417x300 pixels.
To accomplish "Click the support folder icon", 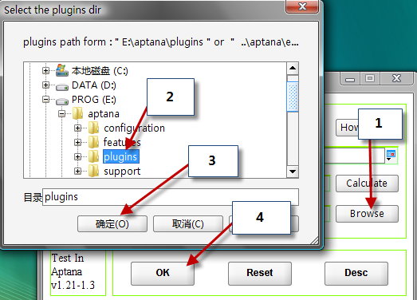I will pos(93,171).
